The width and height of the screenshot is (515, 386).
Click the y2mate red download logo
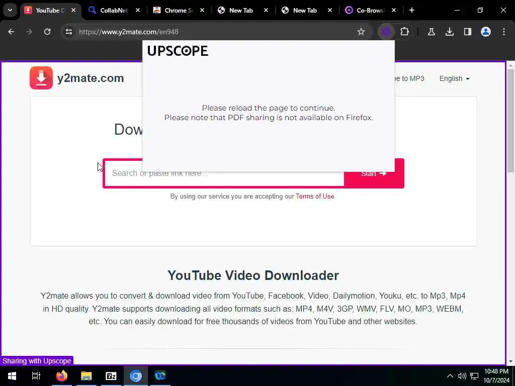(41, 78)
